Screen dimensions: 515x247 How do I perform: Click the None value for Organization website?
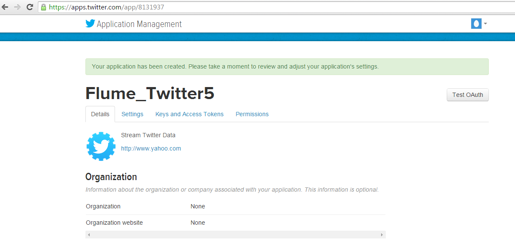click(198, 223)
